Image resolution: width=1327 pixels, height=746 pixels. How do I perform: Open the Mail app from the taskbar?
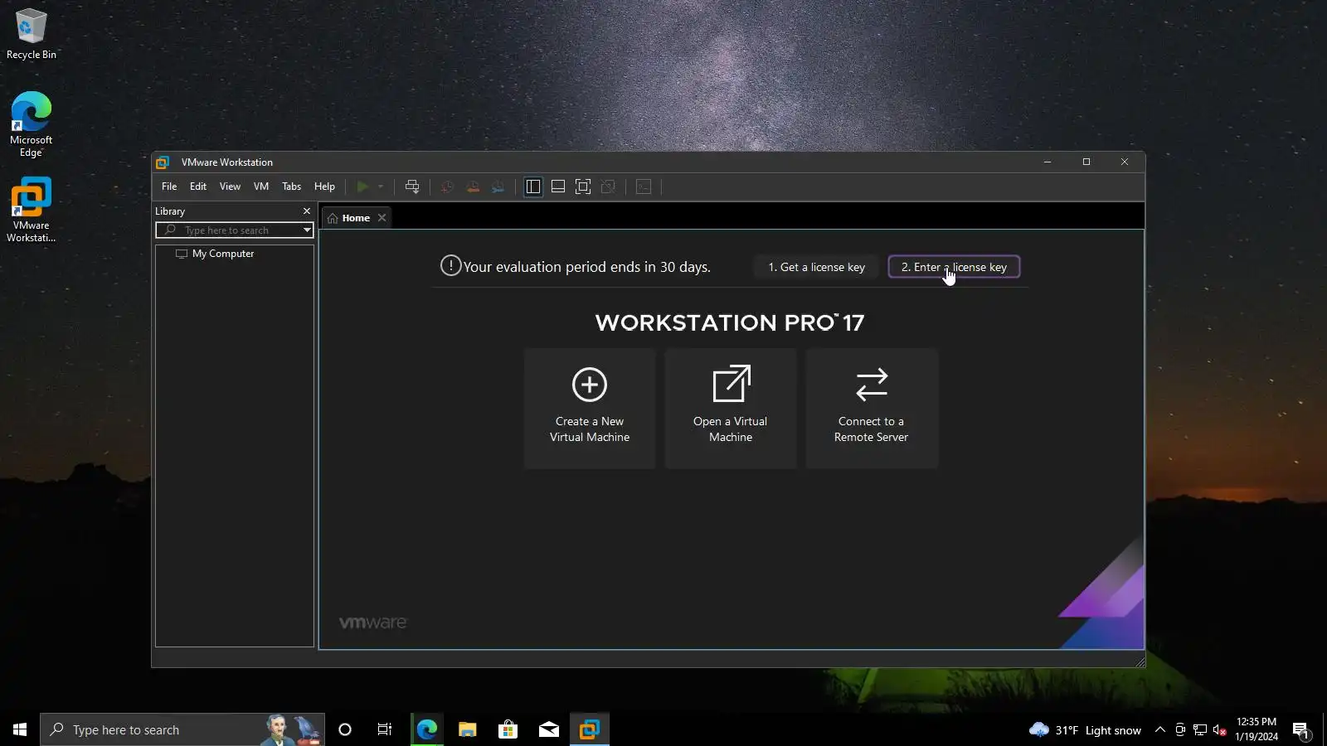point(549,729)
